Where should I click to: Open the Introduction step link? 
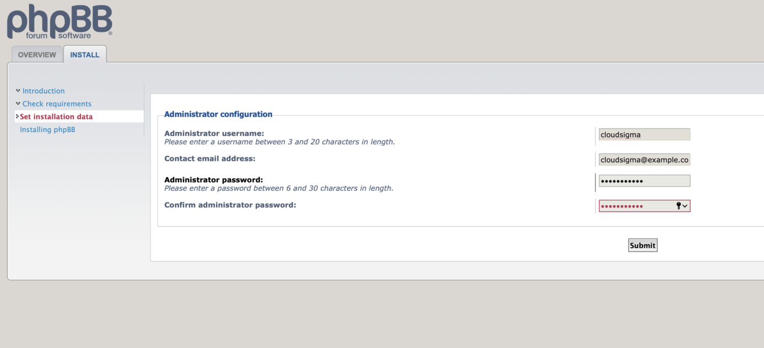coord(43,91)
